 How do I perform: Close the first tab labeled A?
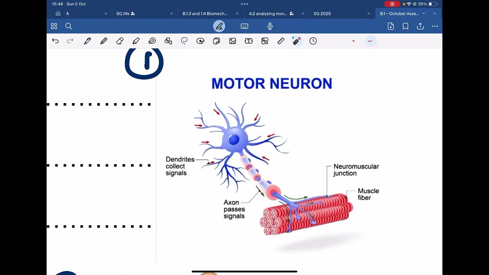106,13
